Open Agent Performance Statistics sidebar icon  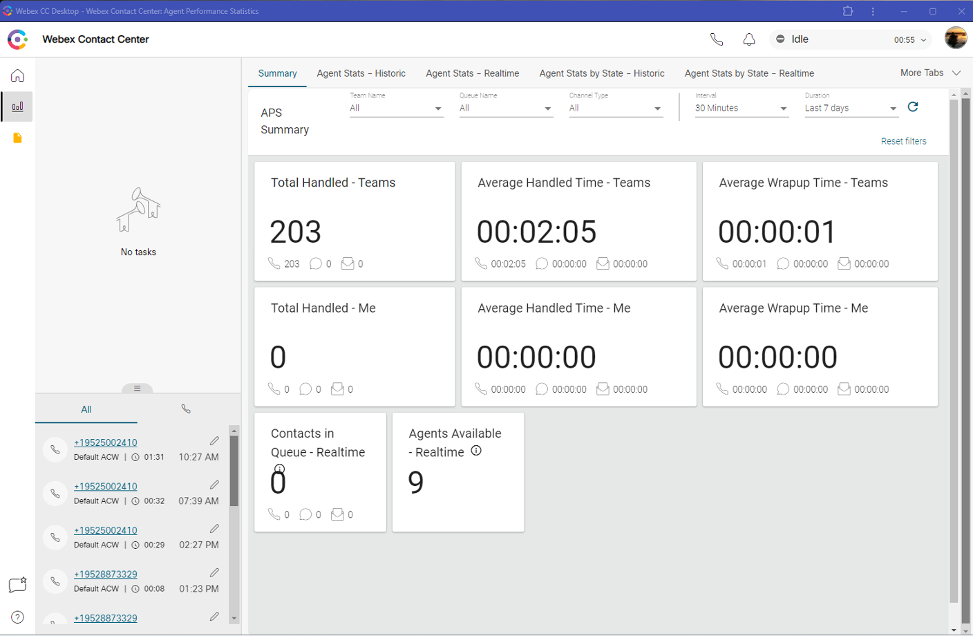pos(17,106)
